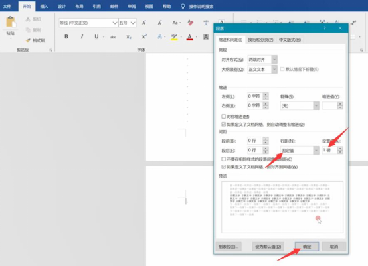Open the File tab
368x266 pixels.
click(x=7, y=7)
